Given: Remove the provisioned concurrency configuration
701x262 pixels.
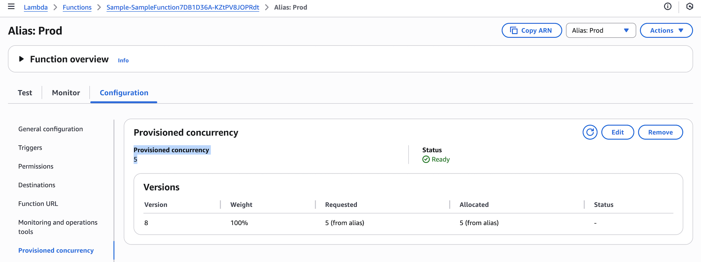Looking at the screenshot, I should pos(660,132).
